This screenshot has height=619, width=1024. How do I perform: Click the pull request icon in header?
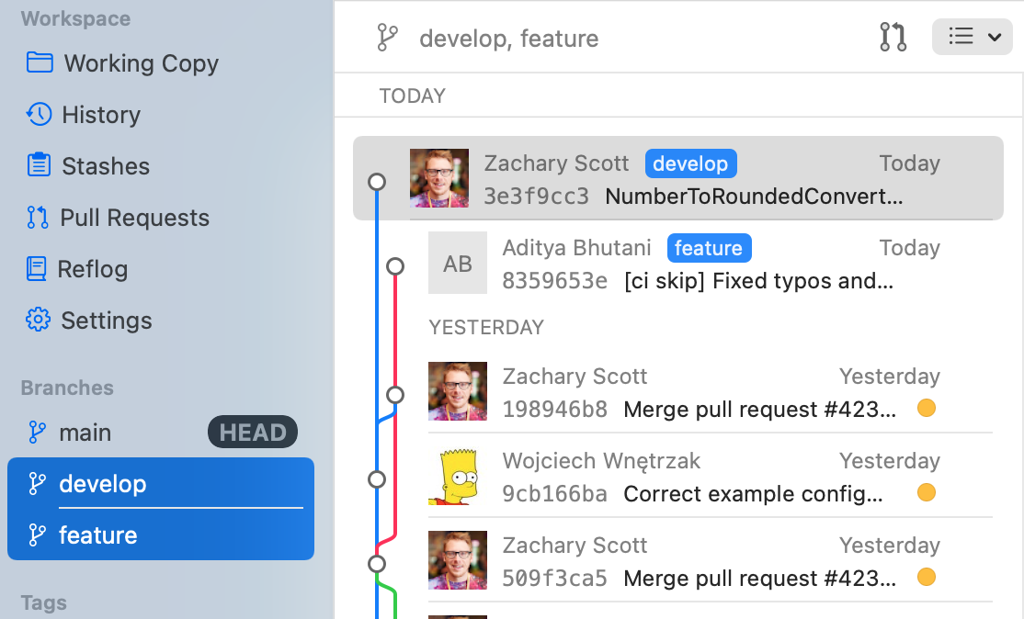click(x=893, y=37)
